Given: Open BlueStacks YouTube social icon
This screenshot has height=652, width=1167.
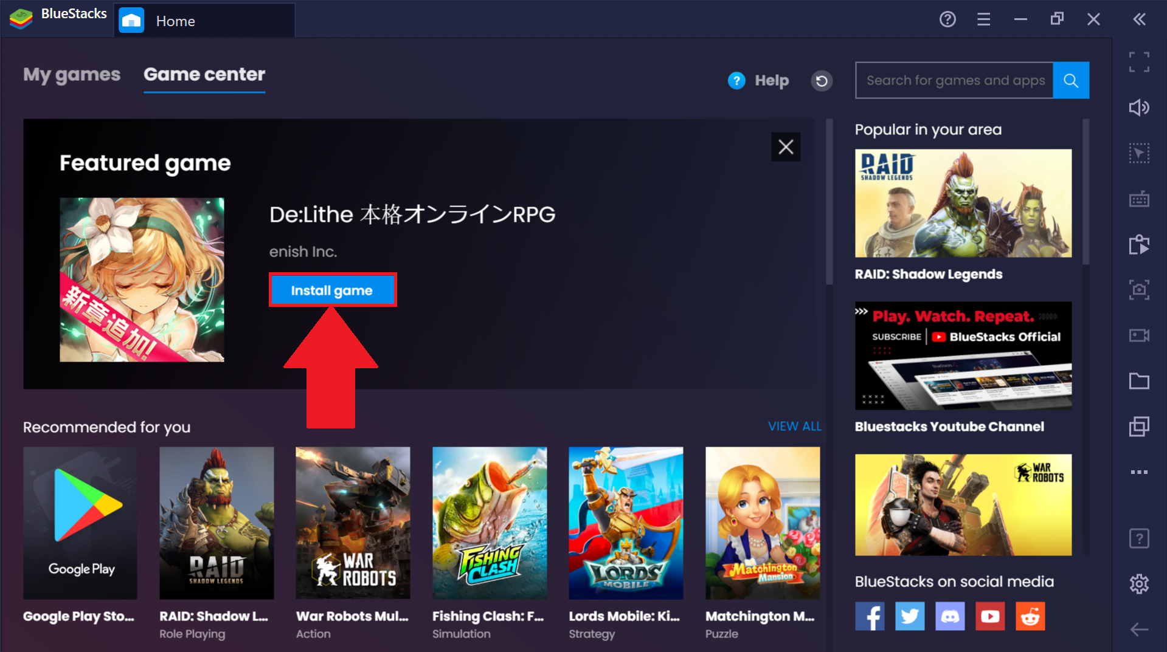Looking at the screenshot, I should tap(990, 616).
